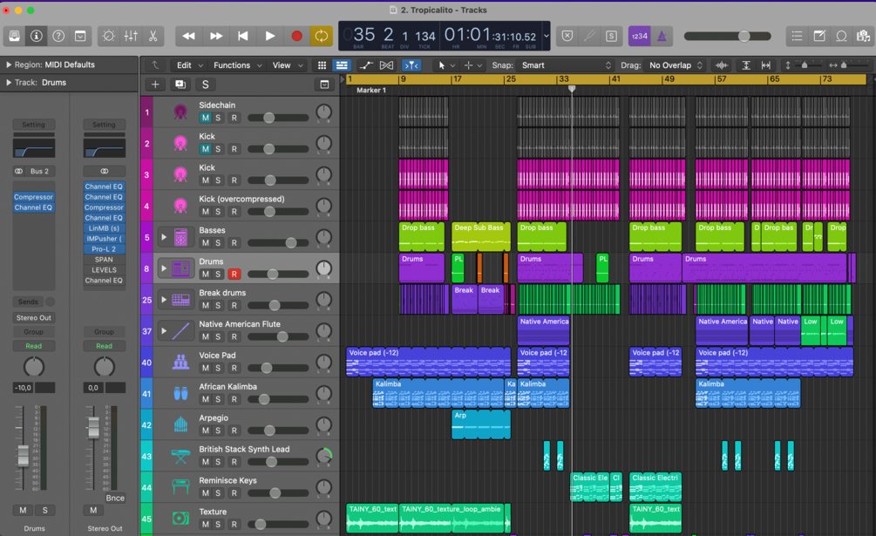Mute the Voice Pad track
The width and height of the screenshot is (876, 536).
point(205,368)
